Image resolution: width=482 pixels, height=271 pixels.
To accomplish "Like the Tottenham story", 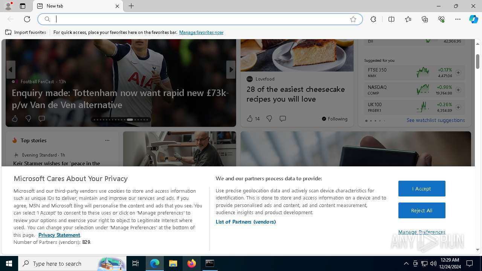I will tap(15, 119).
